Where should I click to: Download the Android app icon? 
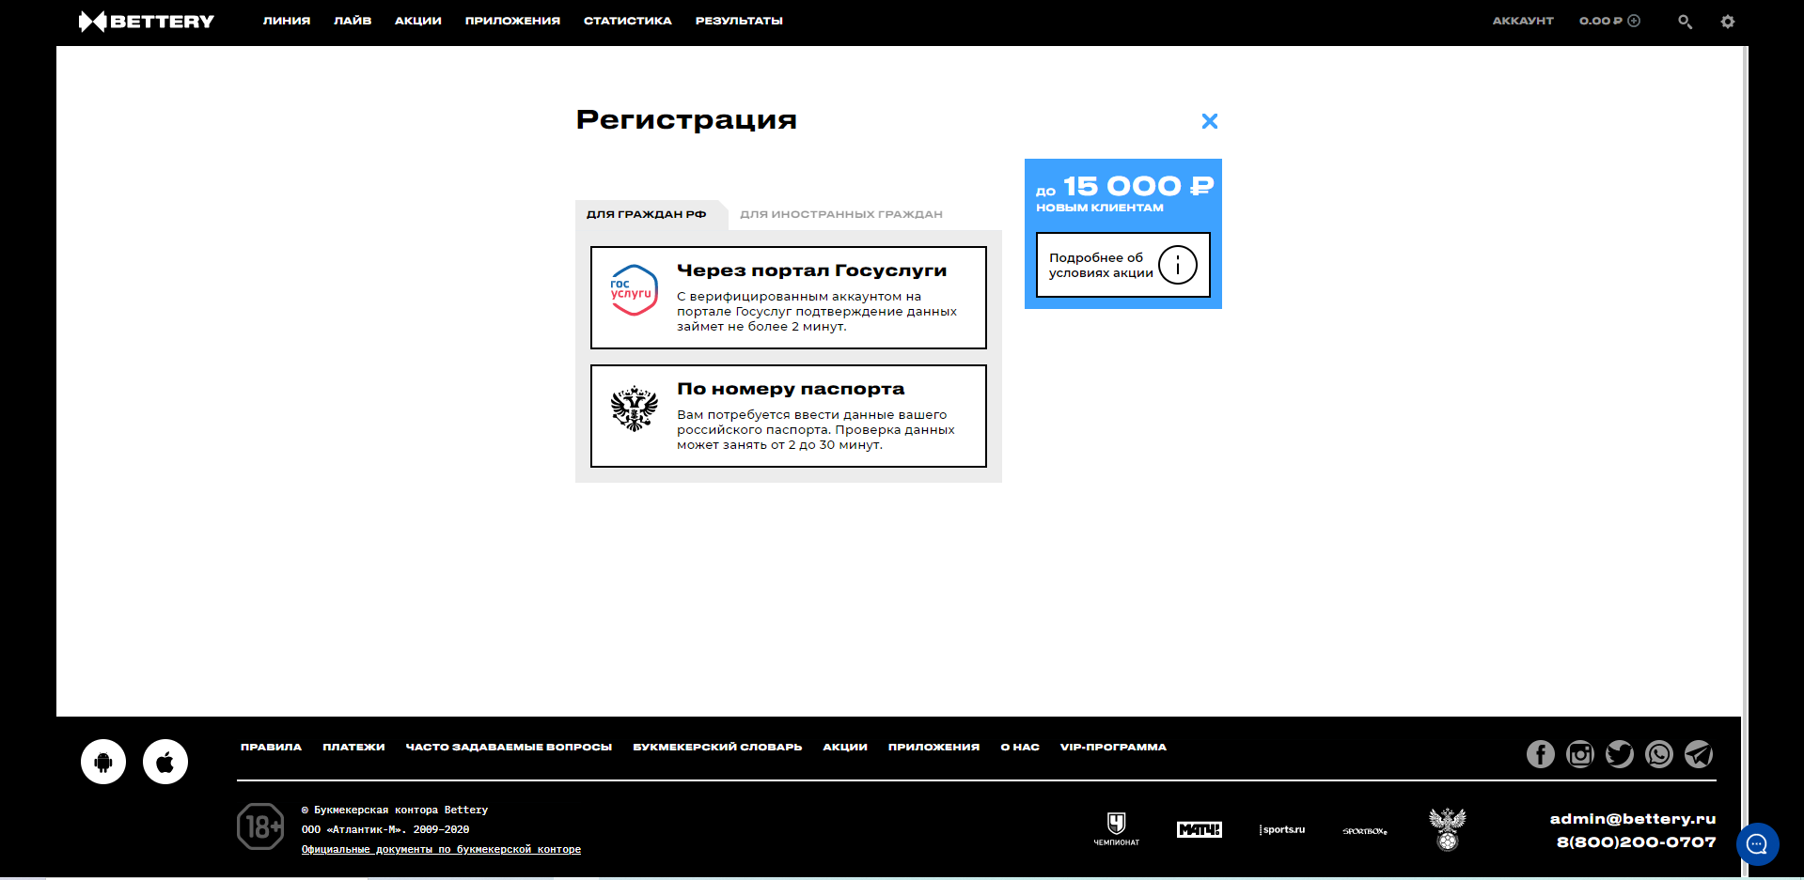(103, 762)
